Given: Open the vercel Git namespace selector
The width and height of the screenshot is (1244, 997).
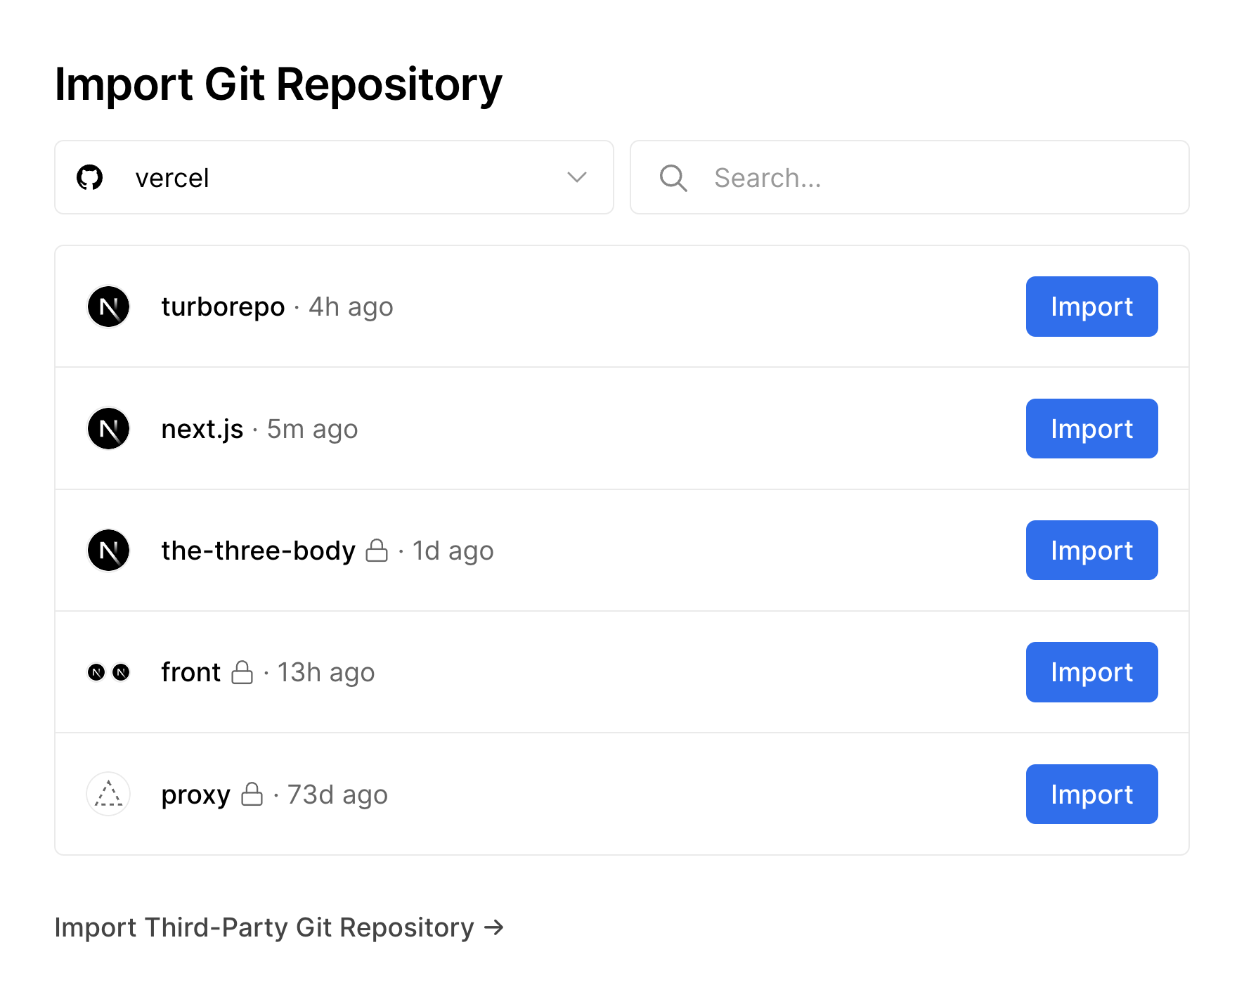Looking at the screenshot, I should (x=334, y=178).
